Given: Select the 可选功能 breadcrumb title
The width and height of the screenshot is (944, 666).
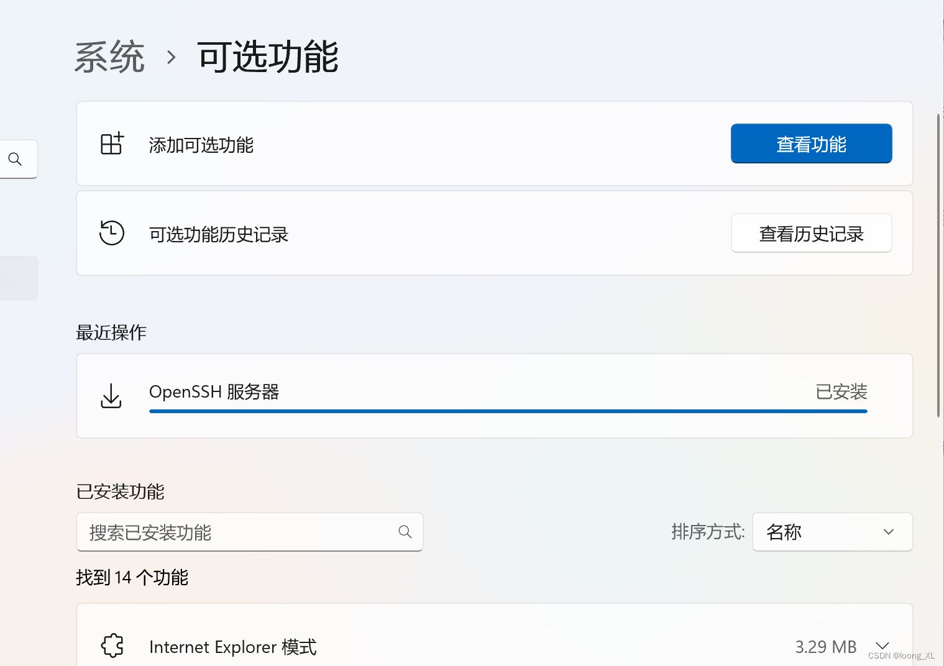Looking at the screenshot, I should point(267,56).
